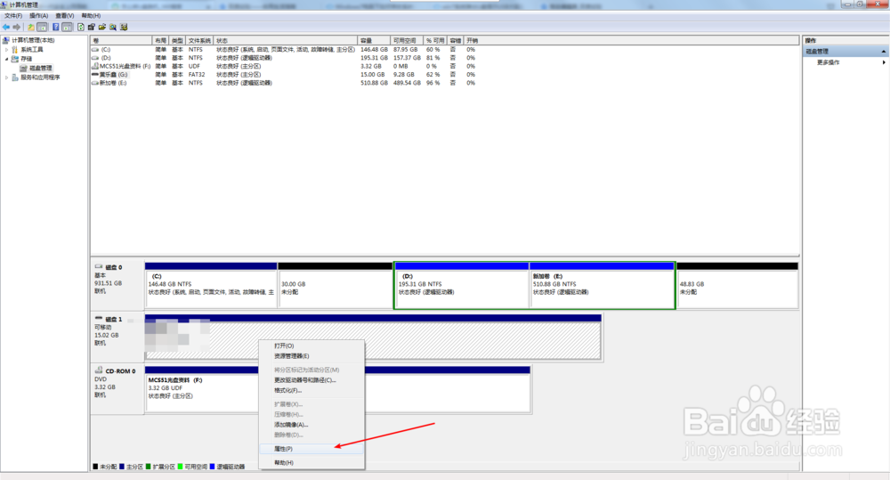Click the open folder toolbar icon
This screenshot has height=480, width=890.
coord(102,28)
